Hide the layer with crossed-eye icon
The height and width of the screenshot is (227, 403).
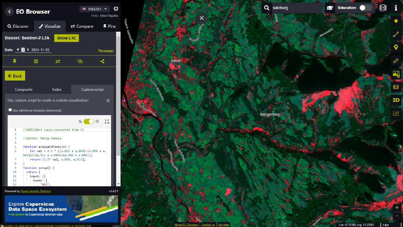click(80, 61)
